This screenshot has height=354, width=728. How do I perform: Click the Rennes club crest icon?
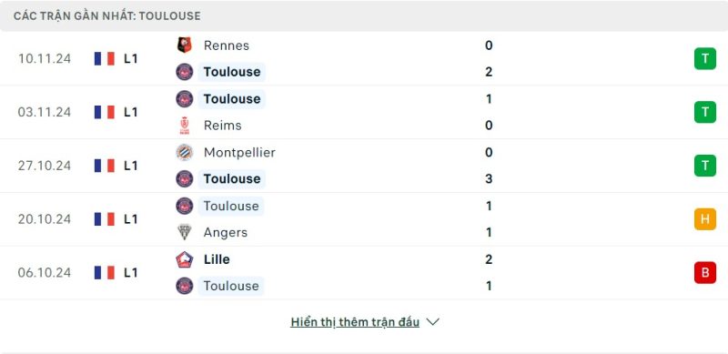click(185, 46)
